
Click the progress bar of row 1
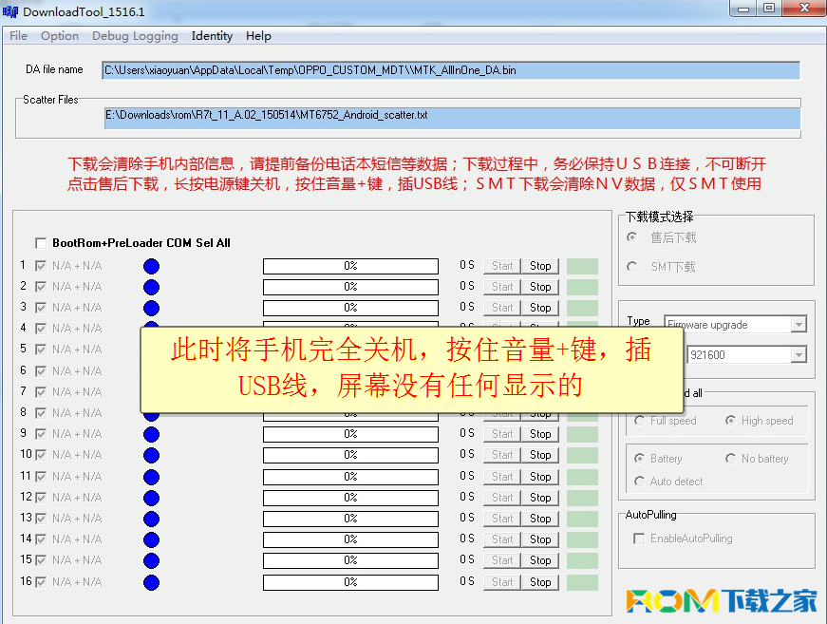(x=350, y=266)
